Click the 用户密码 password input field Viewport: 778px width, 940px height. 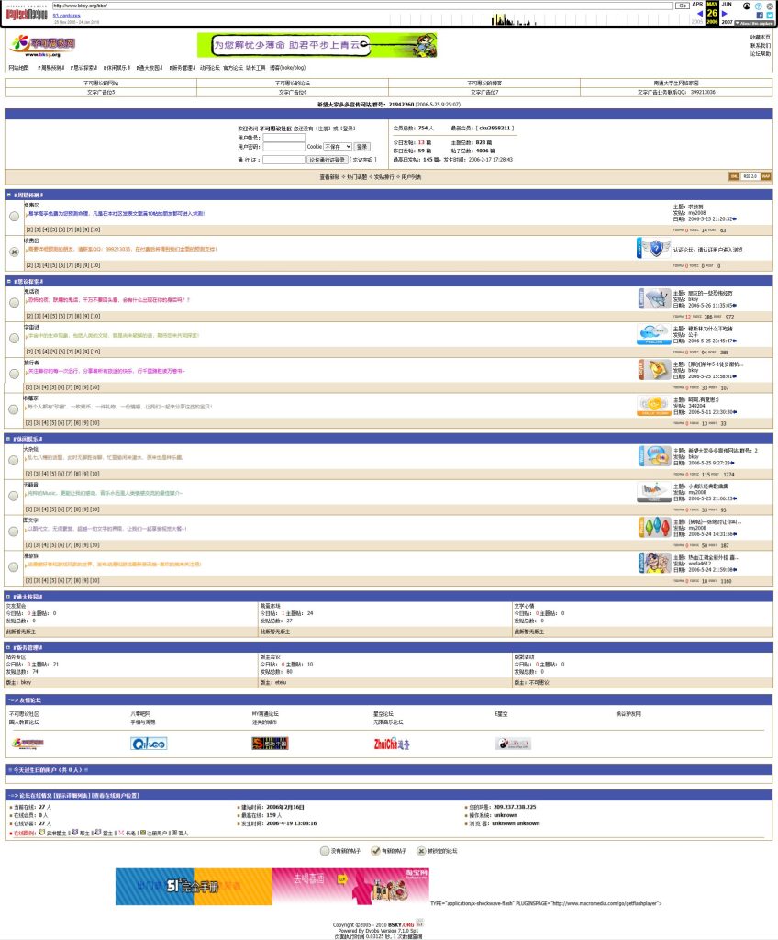pyautogui.click(x=283, y=146)
